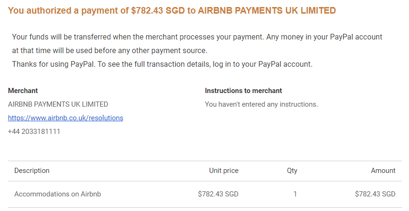Click the Instructions to merchant heading
This screenshot has width=409, height=211.
[244, 91]
